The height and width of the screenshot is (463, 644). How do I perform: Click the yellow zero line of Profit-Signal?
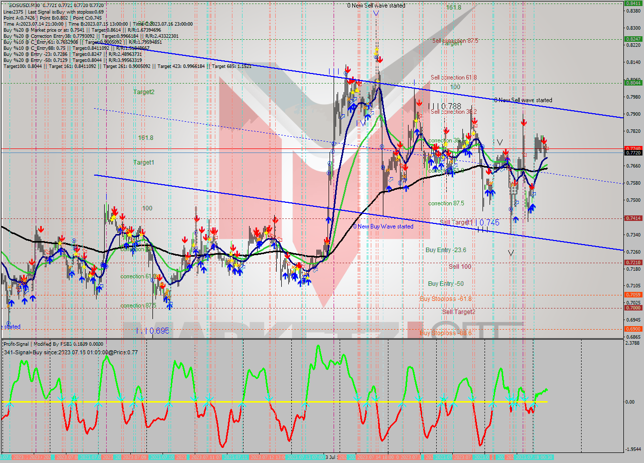click(274, 402)
